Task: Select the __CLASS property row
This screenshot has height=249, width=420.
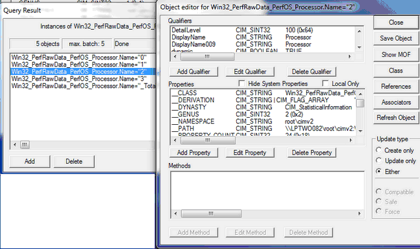Action: [x=263, y=93]
